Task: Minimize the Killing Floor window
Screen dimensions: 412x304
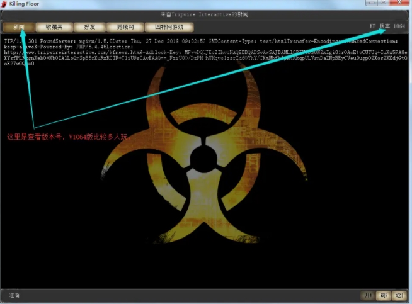Action: 372,3
